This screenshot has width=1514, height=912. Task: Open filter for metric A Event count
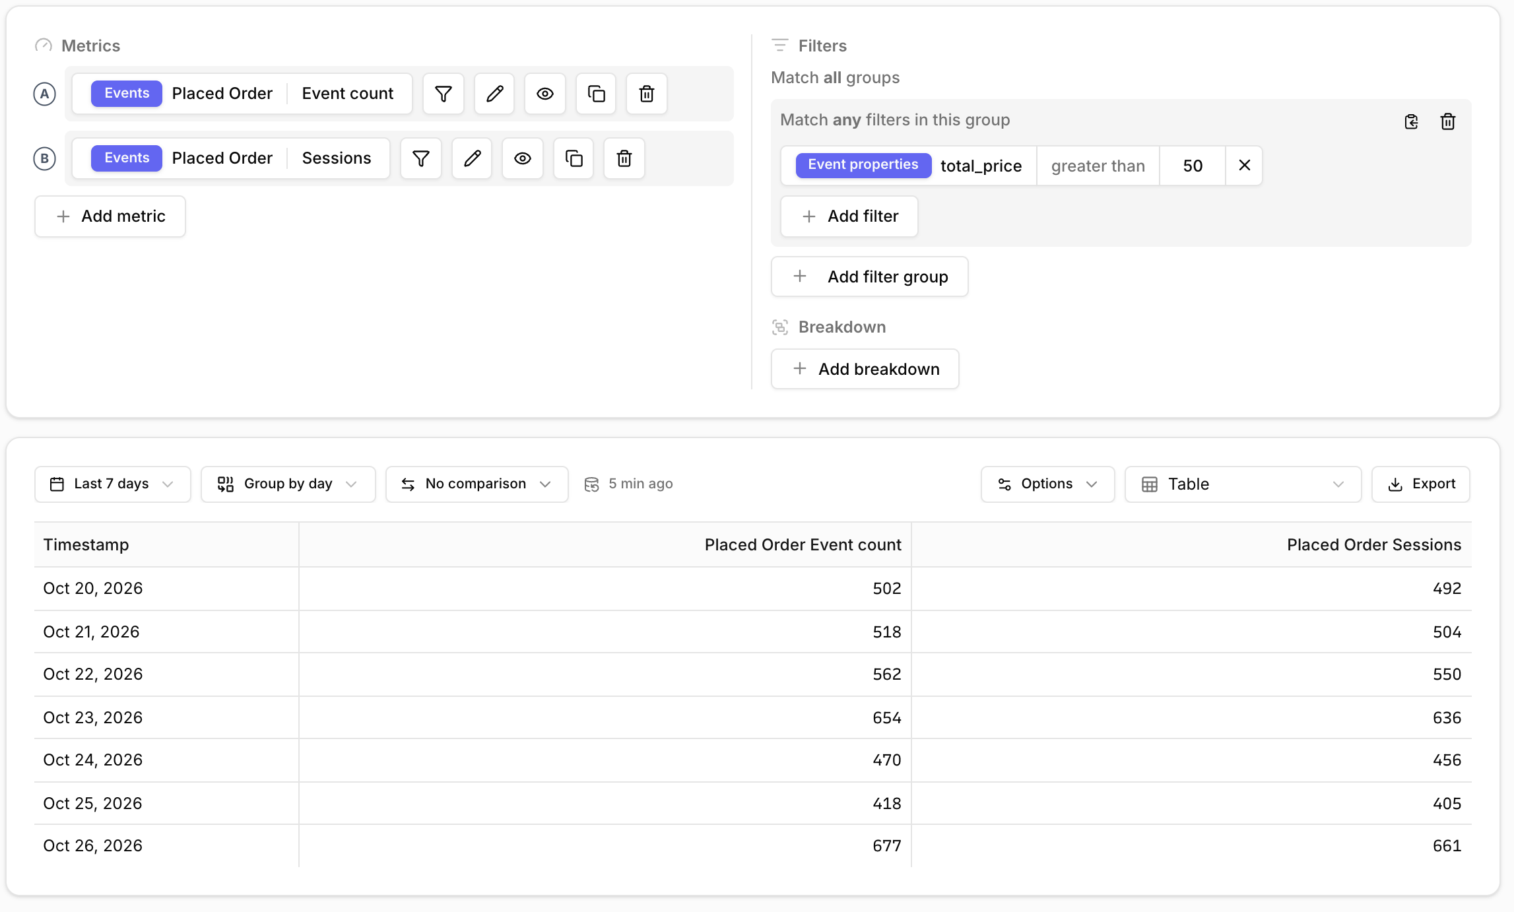(x=444, y=94)
